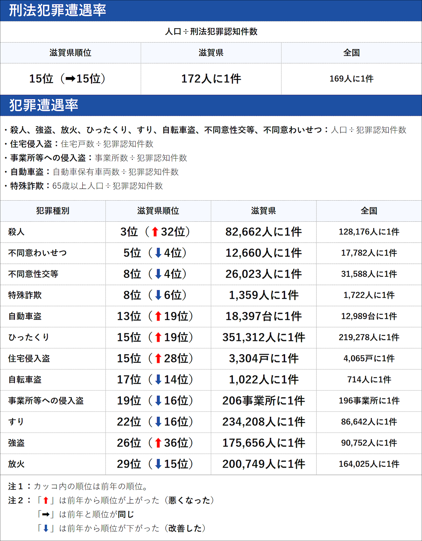Click red up arrow in 強盗 row
The image size is (422, 541).
[x=158, y=443]
